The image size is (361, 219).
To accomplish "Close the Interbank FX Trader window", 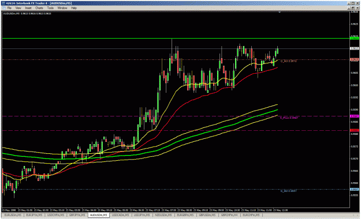I will point(357,3).
